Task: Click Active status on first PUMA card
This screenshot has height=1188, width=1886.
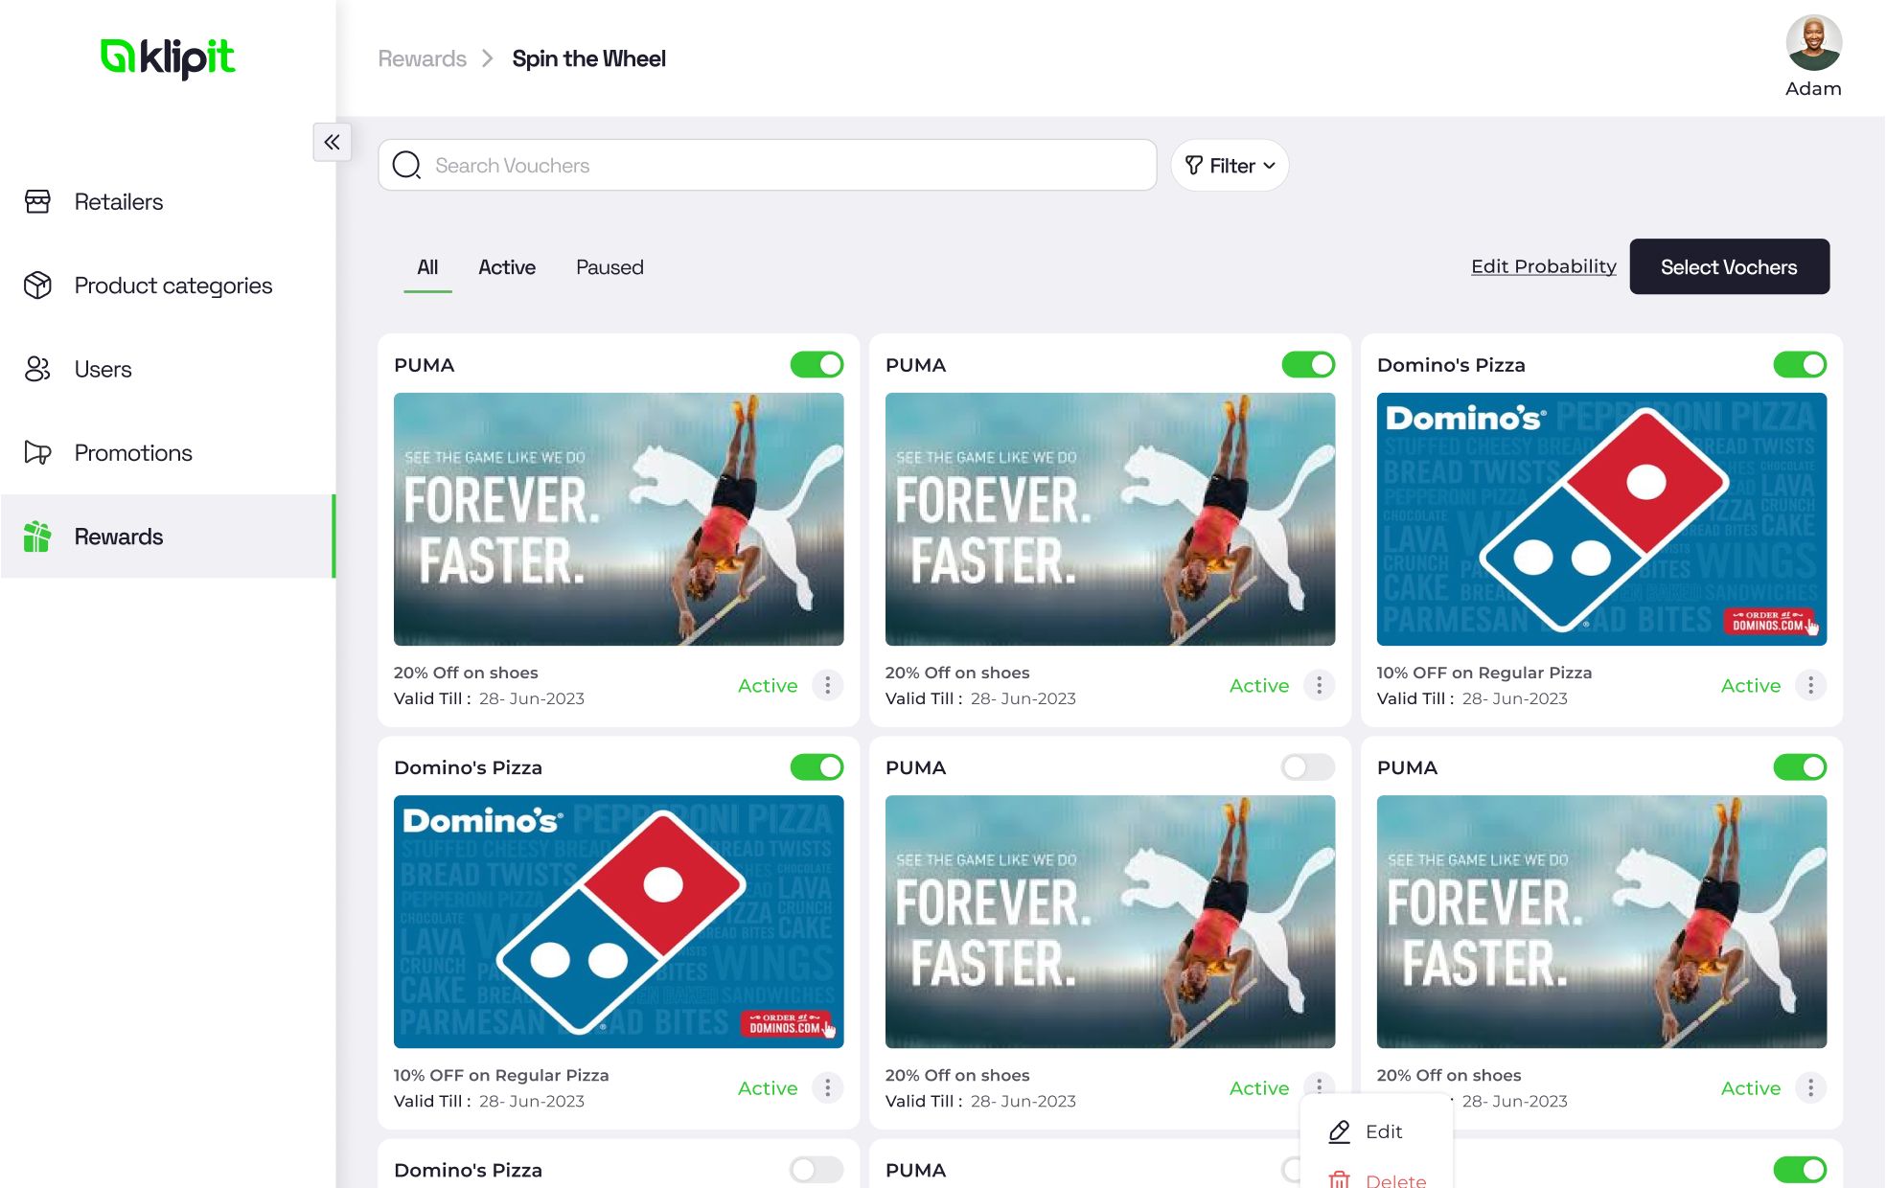Action: click(768, 685)
